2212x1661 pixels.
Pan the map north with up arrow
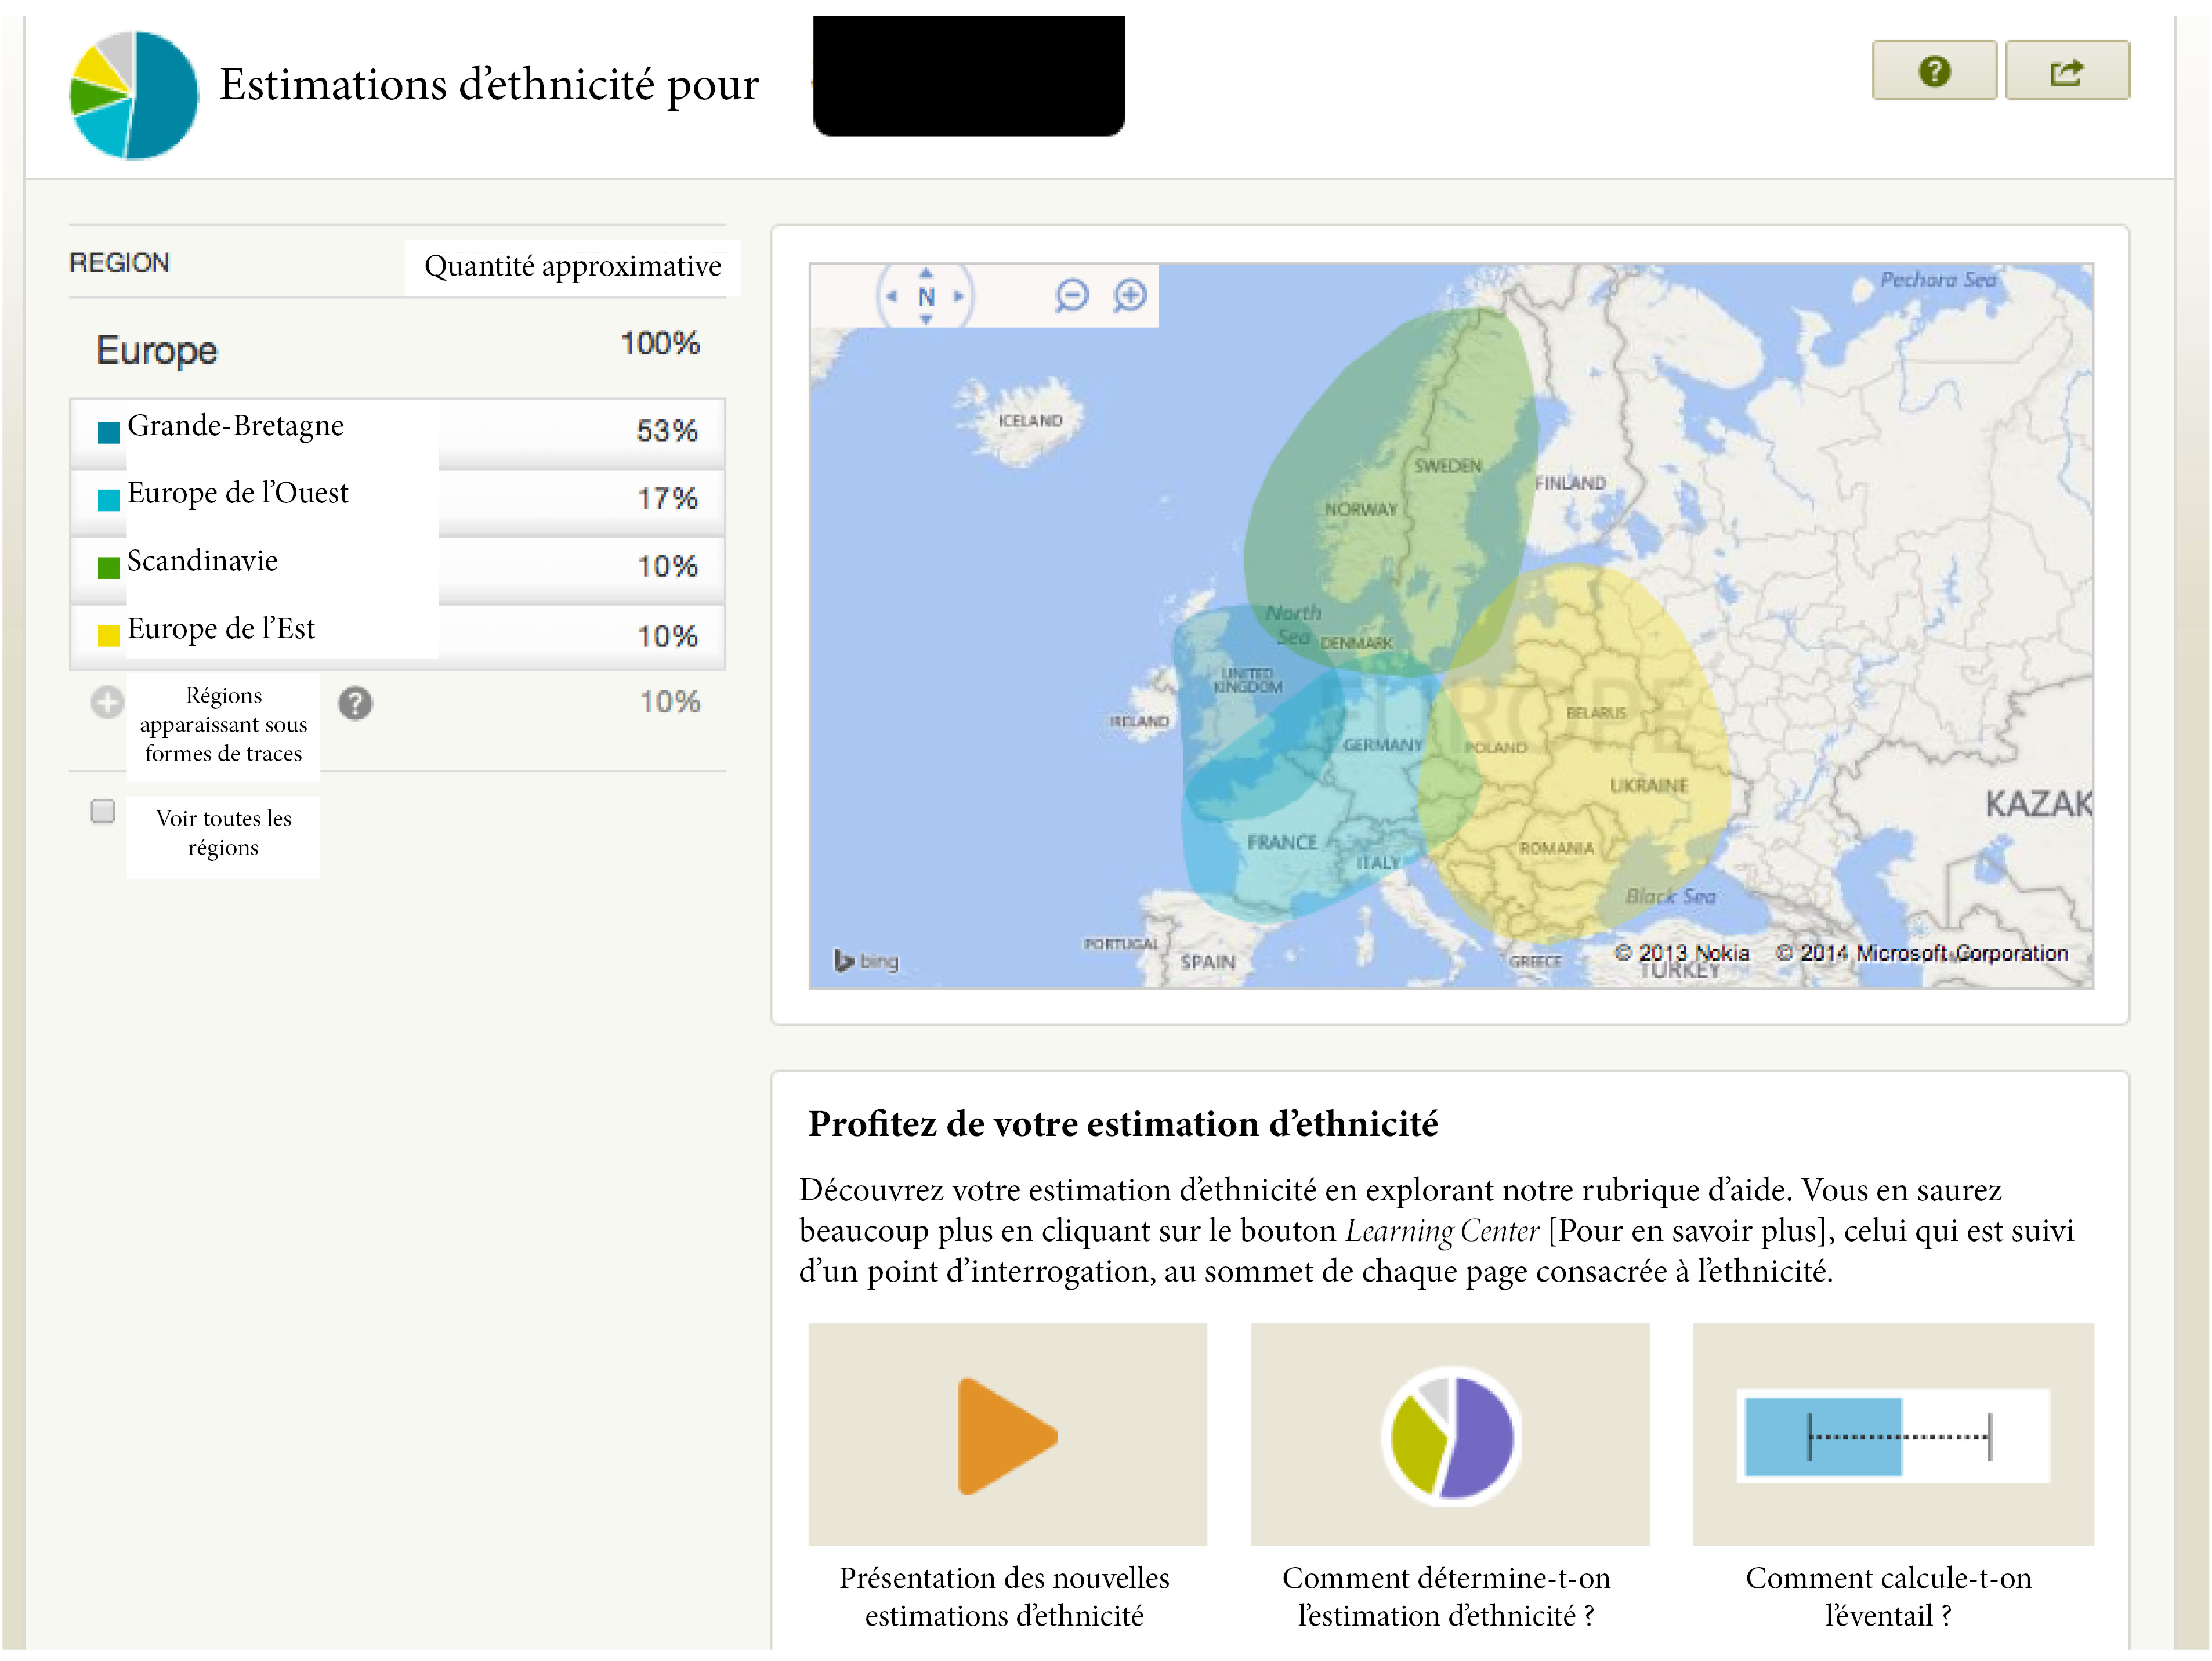(926, 272)
